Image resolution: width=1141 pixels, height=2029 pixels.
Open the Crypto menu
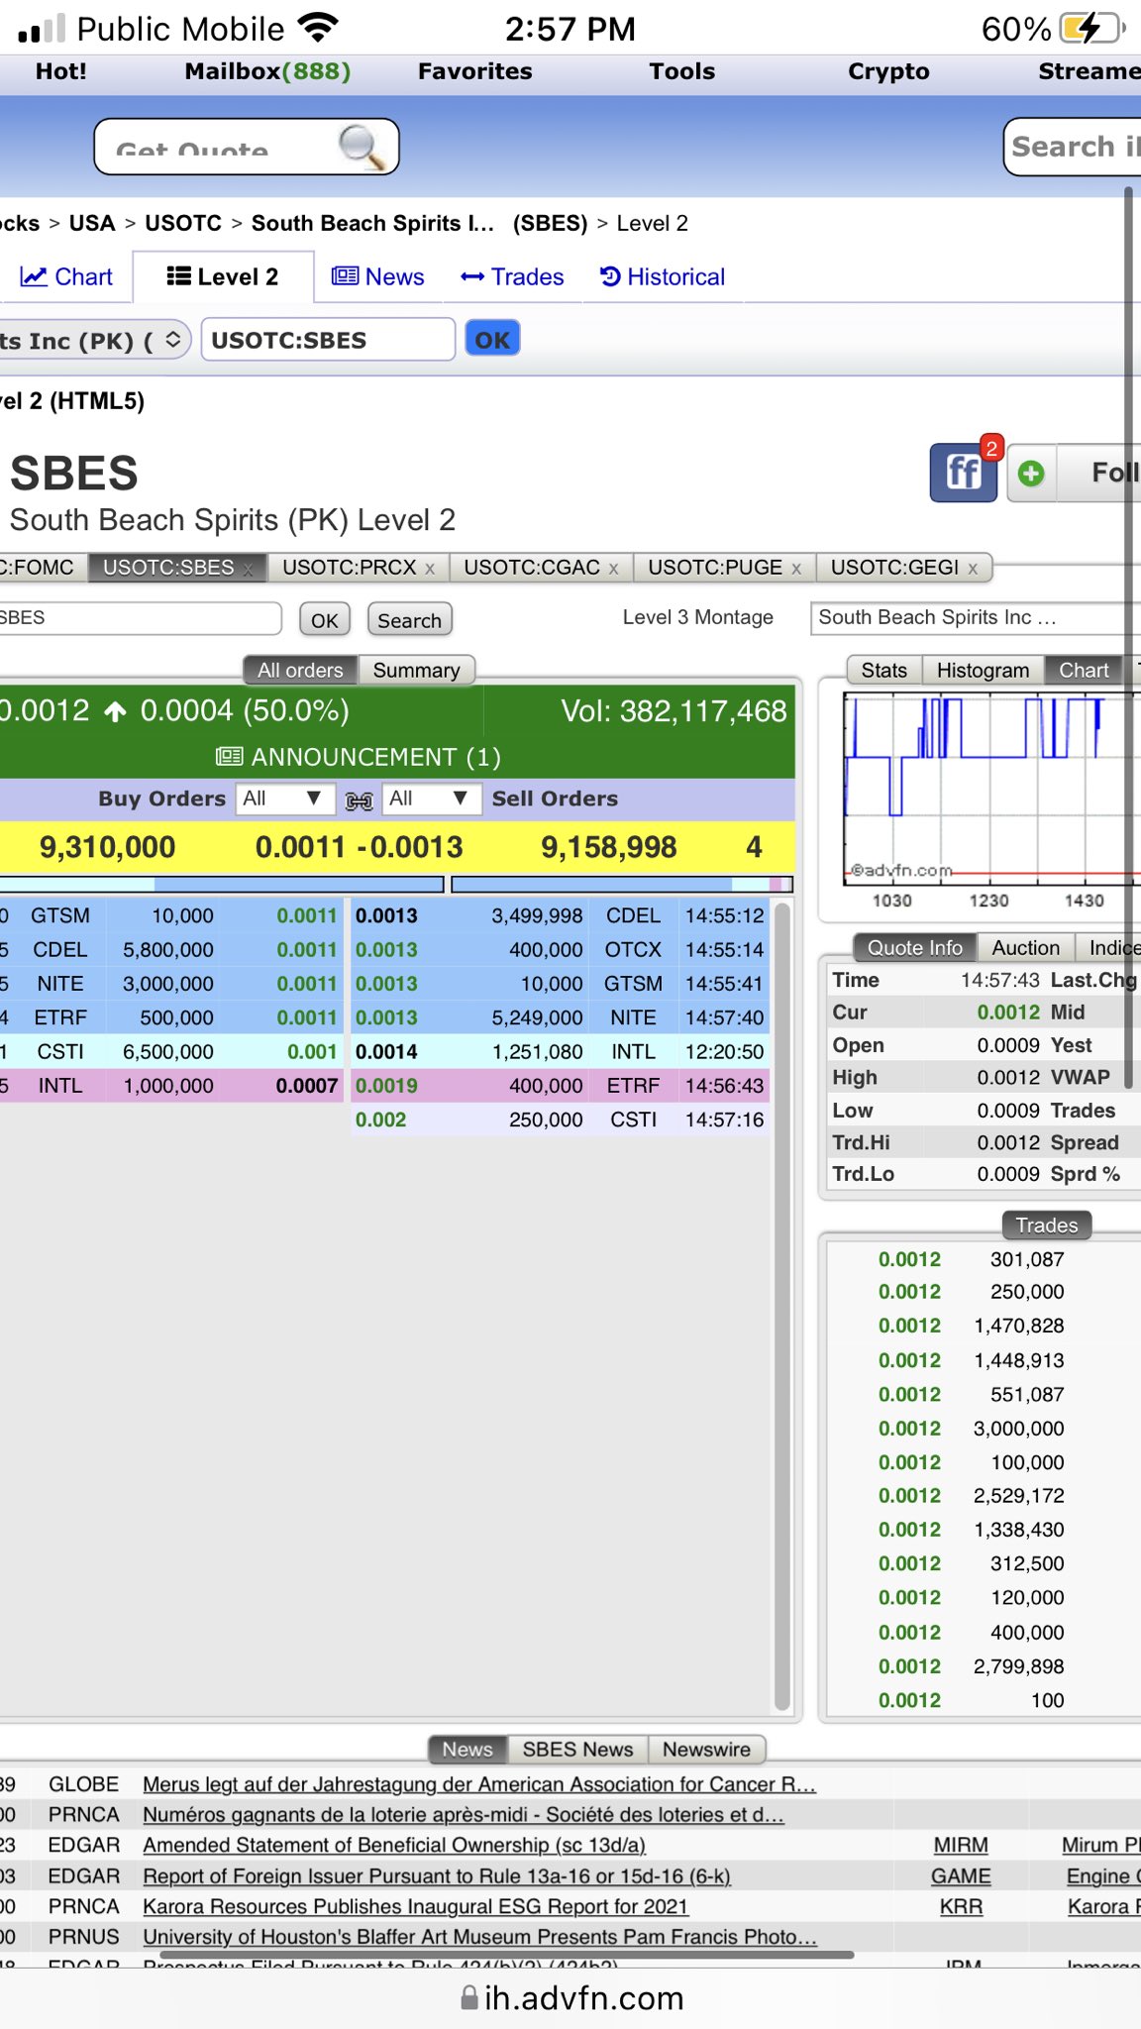click(888, 71)
